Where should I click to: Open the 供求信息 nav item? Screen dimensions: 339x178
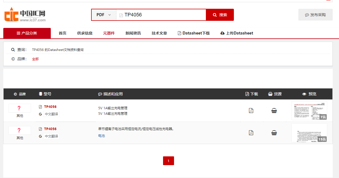[85, 33]
